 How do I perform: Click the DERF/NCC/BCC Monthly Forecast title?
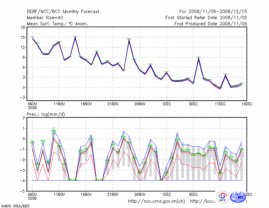click(x=63, y=11)
